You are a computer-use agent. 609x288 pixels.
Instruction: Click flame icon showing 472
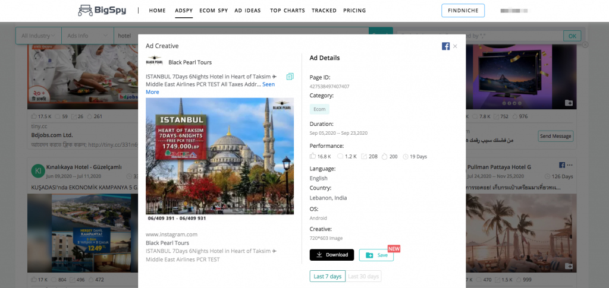91,280
